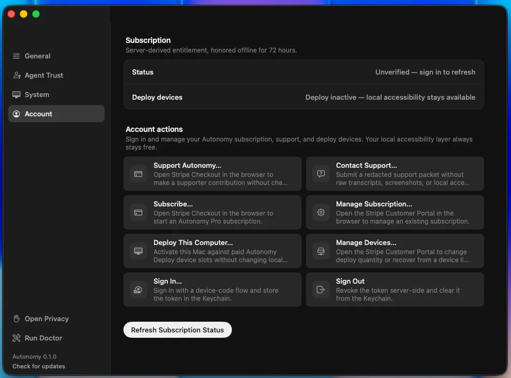Open the Contact Support... action
This screenshot has height=378, width=511.
(395, 174)
